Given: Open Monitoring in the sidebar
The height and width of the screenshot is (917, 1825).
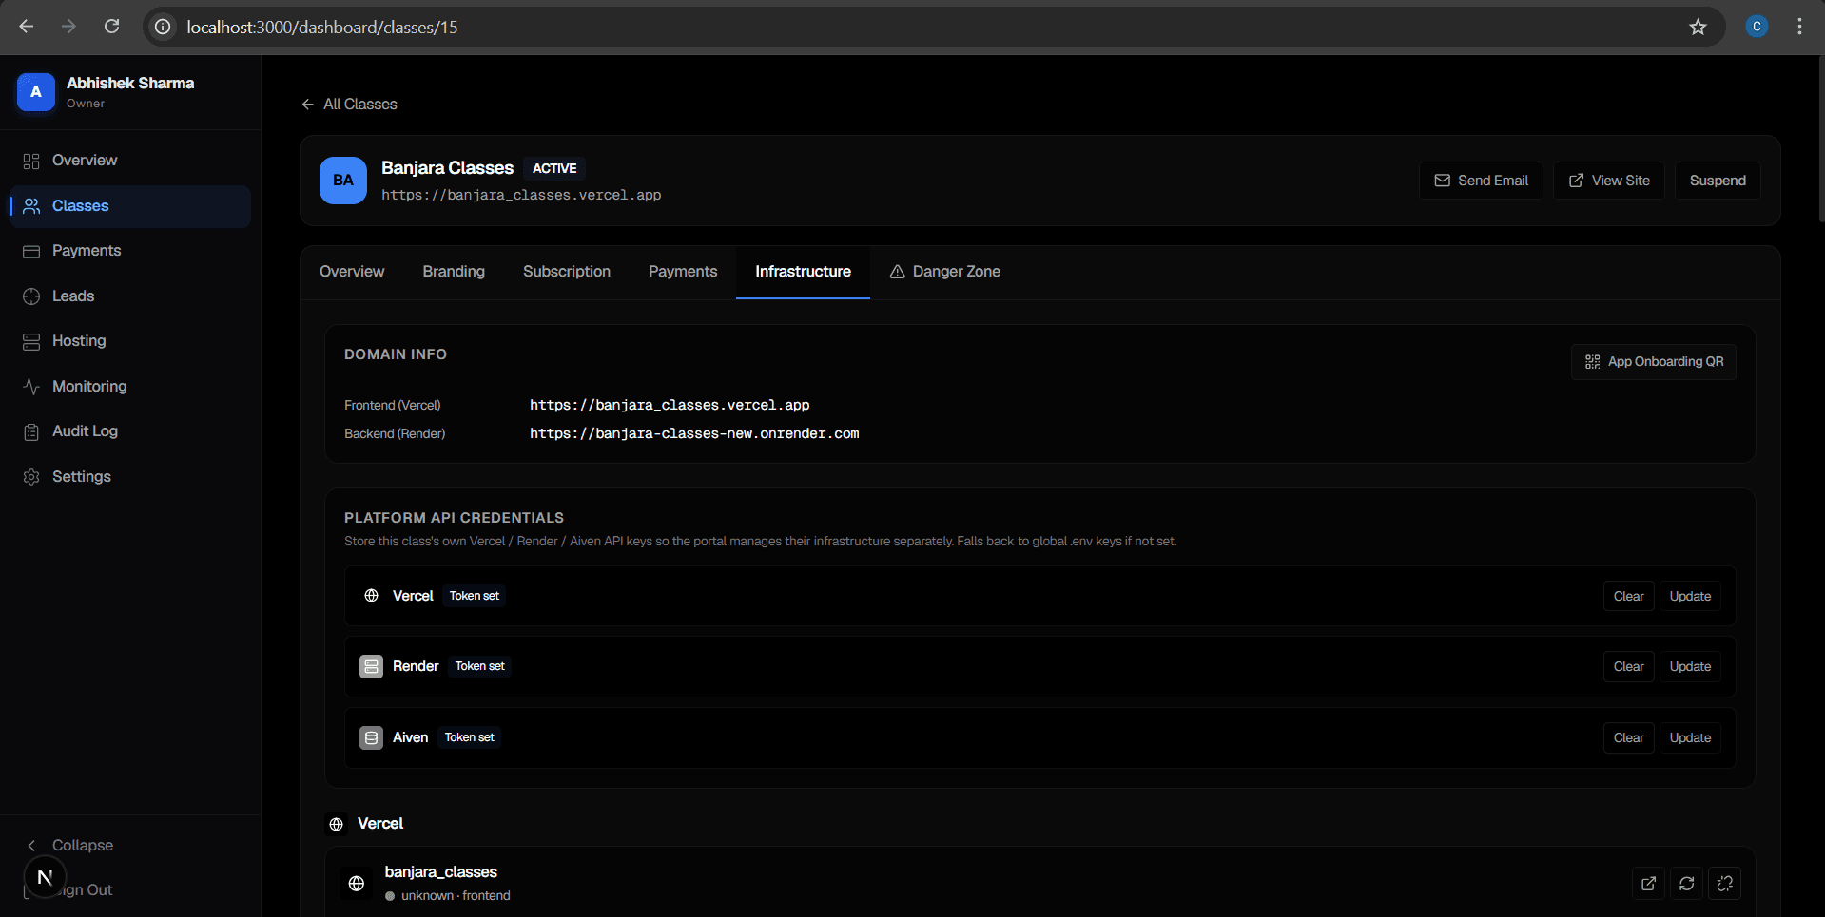Looking at the screenshot, I should pyautogui.click(x=130, y=387).
